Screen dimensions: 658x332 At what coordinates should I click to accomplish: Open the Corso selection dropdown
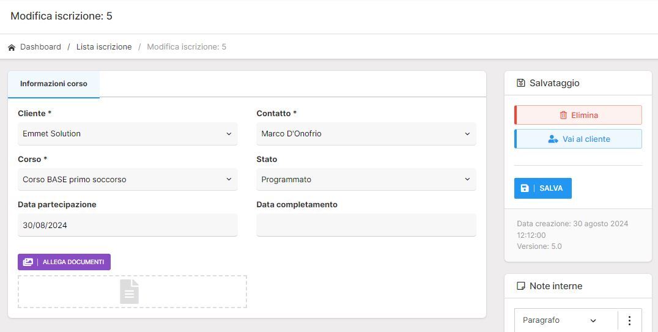coord(127,180)
